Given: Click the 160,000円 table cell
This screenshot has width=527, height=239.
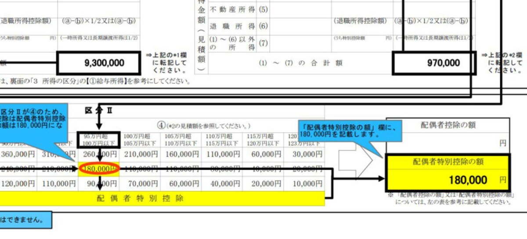Looking at the screenshot, I should (181, 154).
